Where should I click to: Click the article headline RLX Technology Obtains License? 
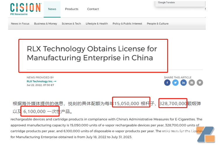coord(92,53)
